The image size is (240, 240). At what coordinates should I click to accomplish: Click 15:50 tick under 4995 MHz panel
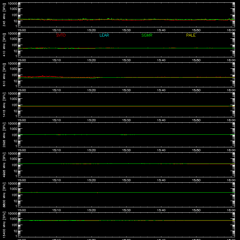point(196,180)
